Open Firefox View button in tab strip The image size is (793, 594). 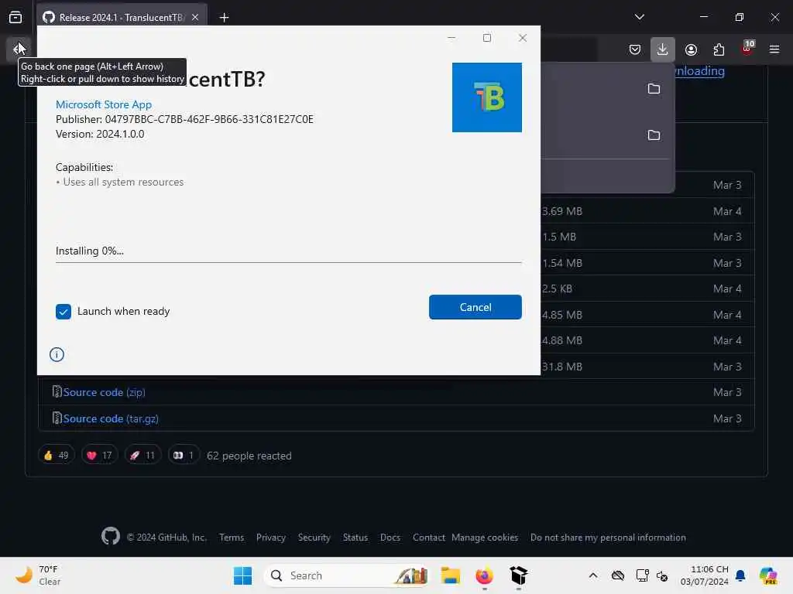pyautogui.click(x=15, y=17)
